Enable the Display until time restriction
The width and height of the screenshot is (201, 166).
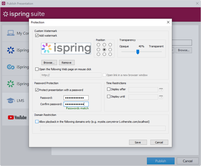tap(109, 96)
